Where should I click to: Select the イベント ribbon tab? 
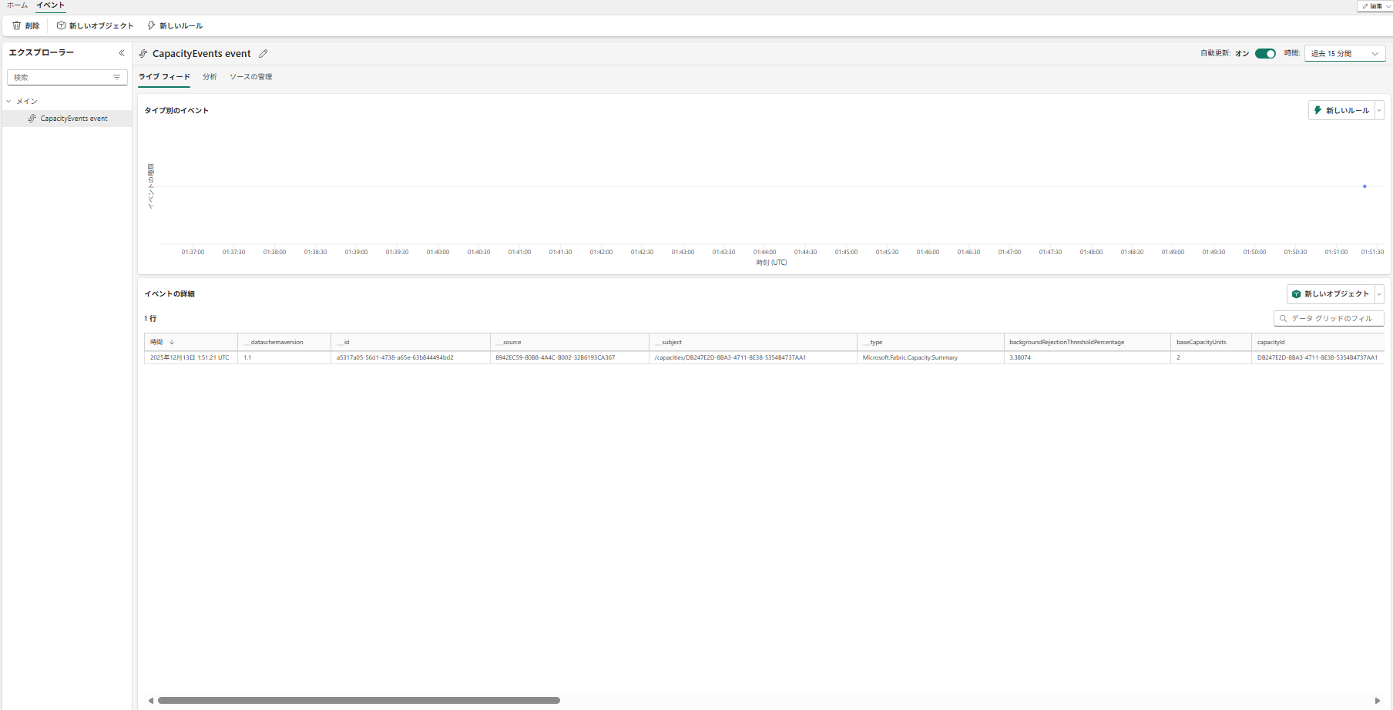(51, 5)
